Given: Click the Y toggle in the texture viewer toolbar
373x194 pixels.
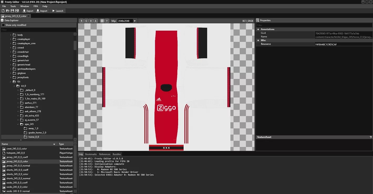Looking at the screenshot, I should [107, 21].
